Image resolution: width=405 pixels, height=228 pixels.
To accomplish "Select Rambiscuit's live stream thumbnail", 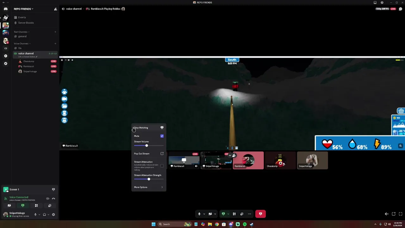I will [x=184, y=160].
